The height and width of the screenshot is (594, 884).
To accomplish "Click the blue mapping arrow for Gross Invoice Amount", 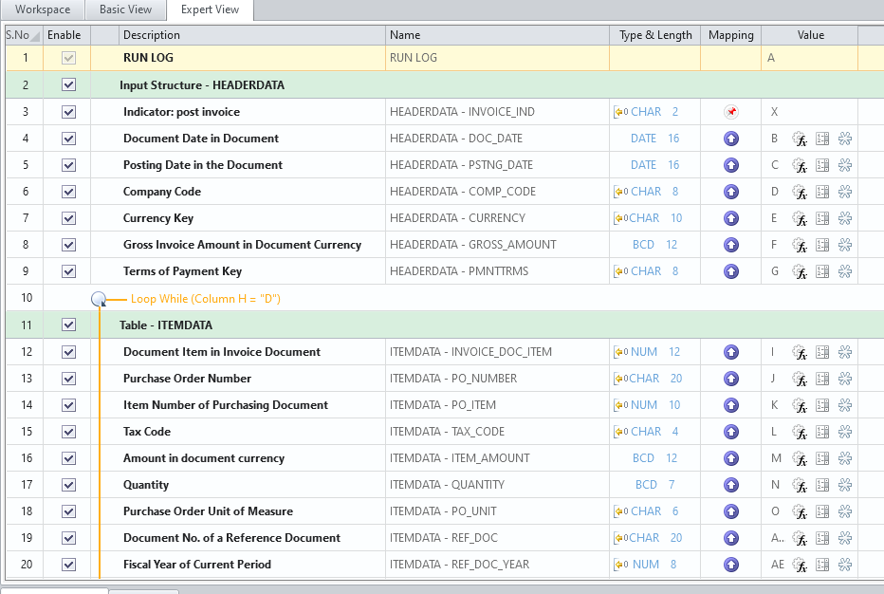I will (731, 244).
